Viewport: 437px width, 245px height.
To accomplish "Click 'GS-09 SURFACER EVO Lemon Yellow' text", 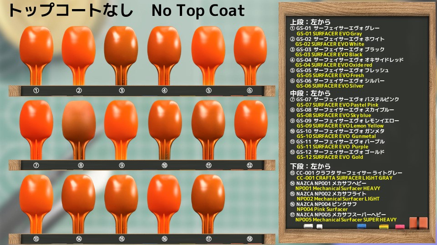I will 340,126.
